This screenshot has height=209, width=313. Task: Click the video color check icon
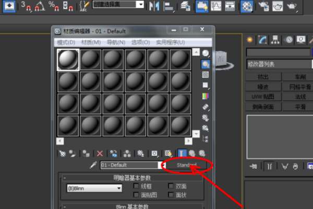click(x=206, y=96)
